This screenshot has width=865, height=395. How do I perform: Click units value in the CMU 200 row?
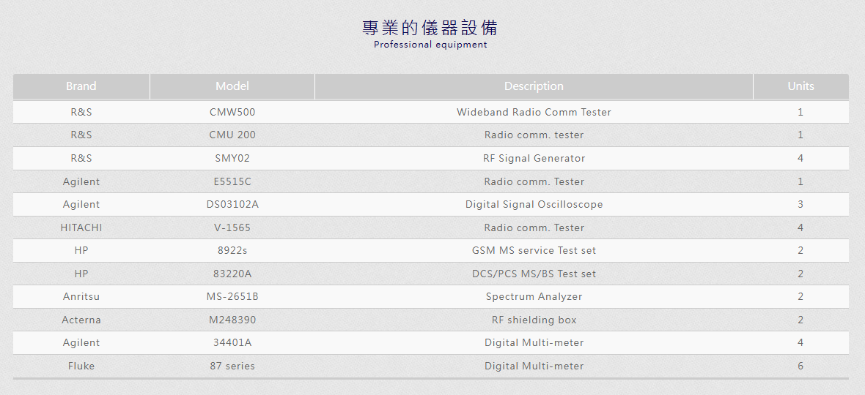pos(800,135)
